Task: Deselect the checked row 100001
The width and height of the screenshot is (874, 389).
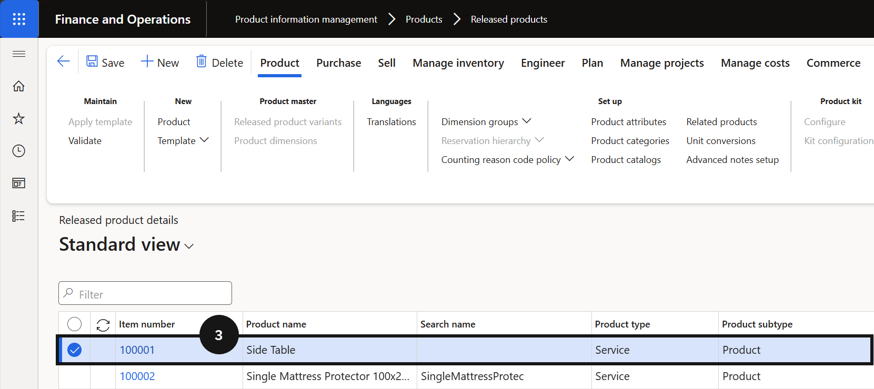Action: pyautogui.click(x=75, y=350)
